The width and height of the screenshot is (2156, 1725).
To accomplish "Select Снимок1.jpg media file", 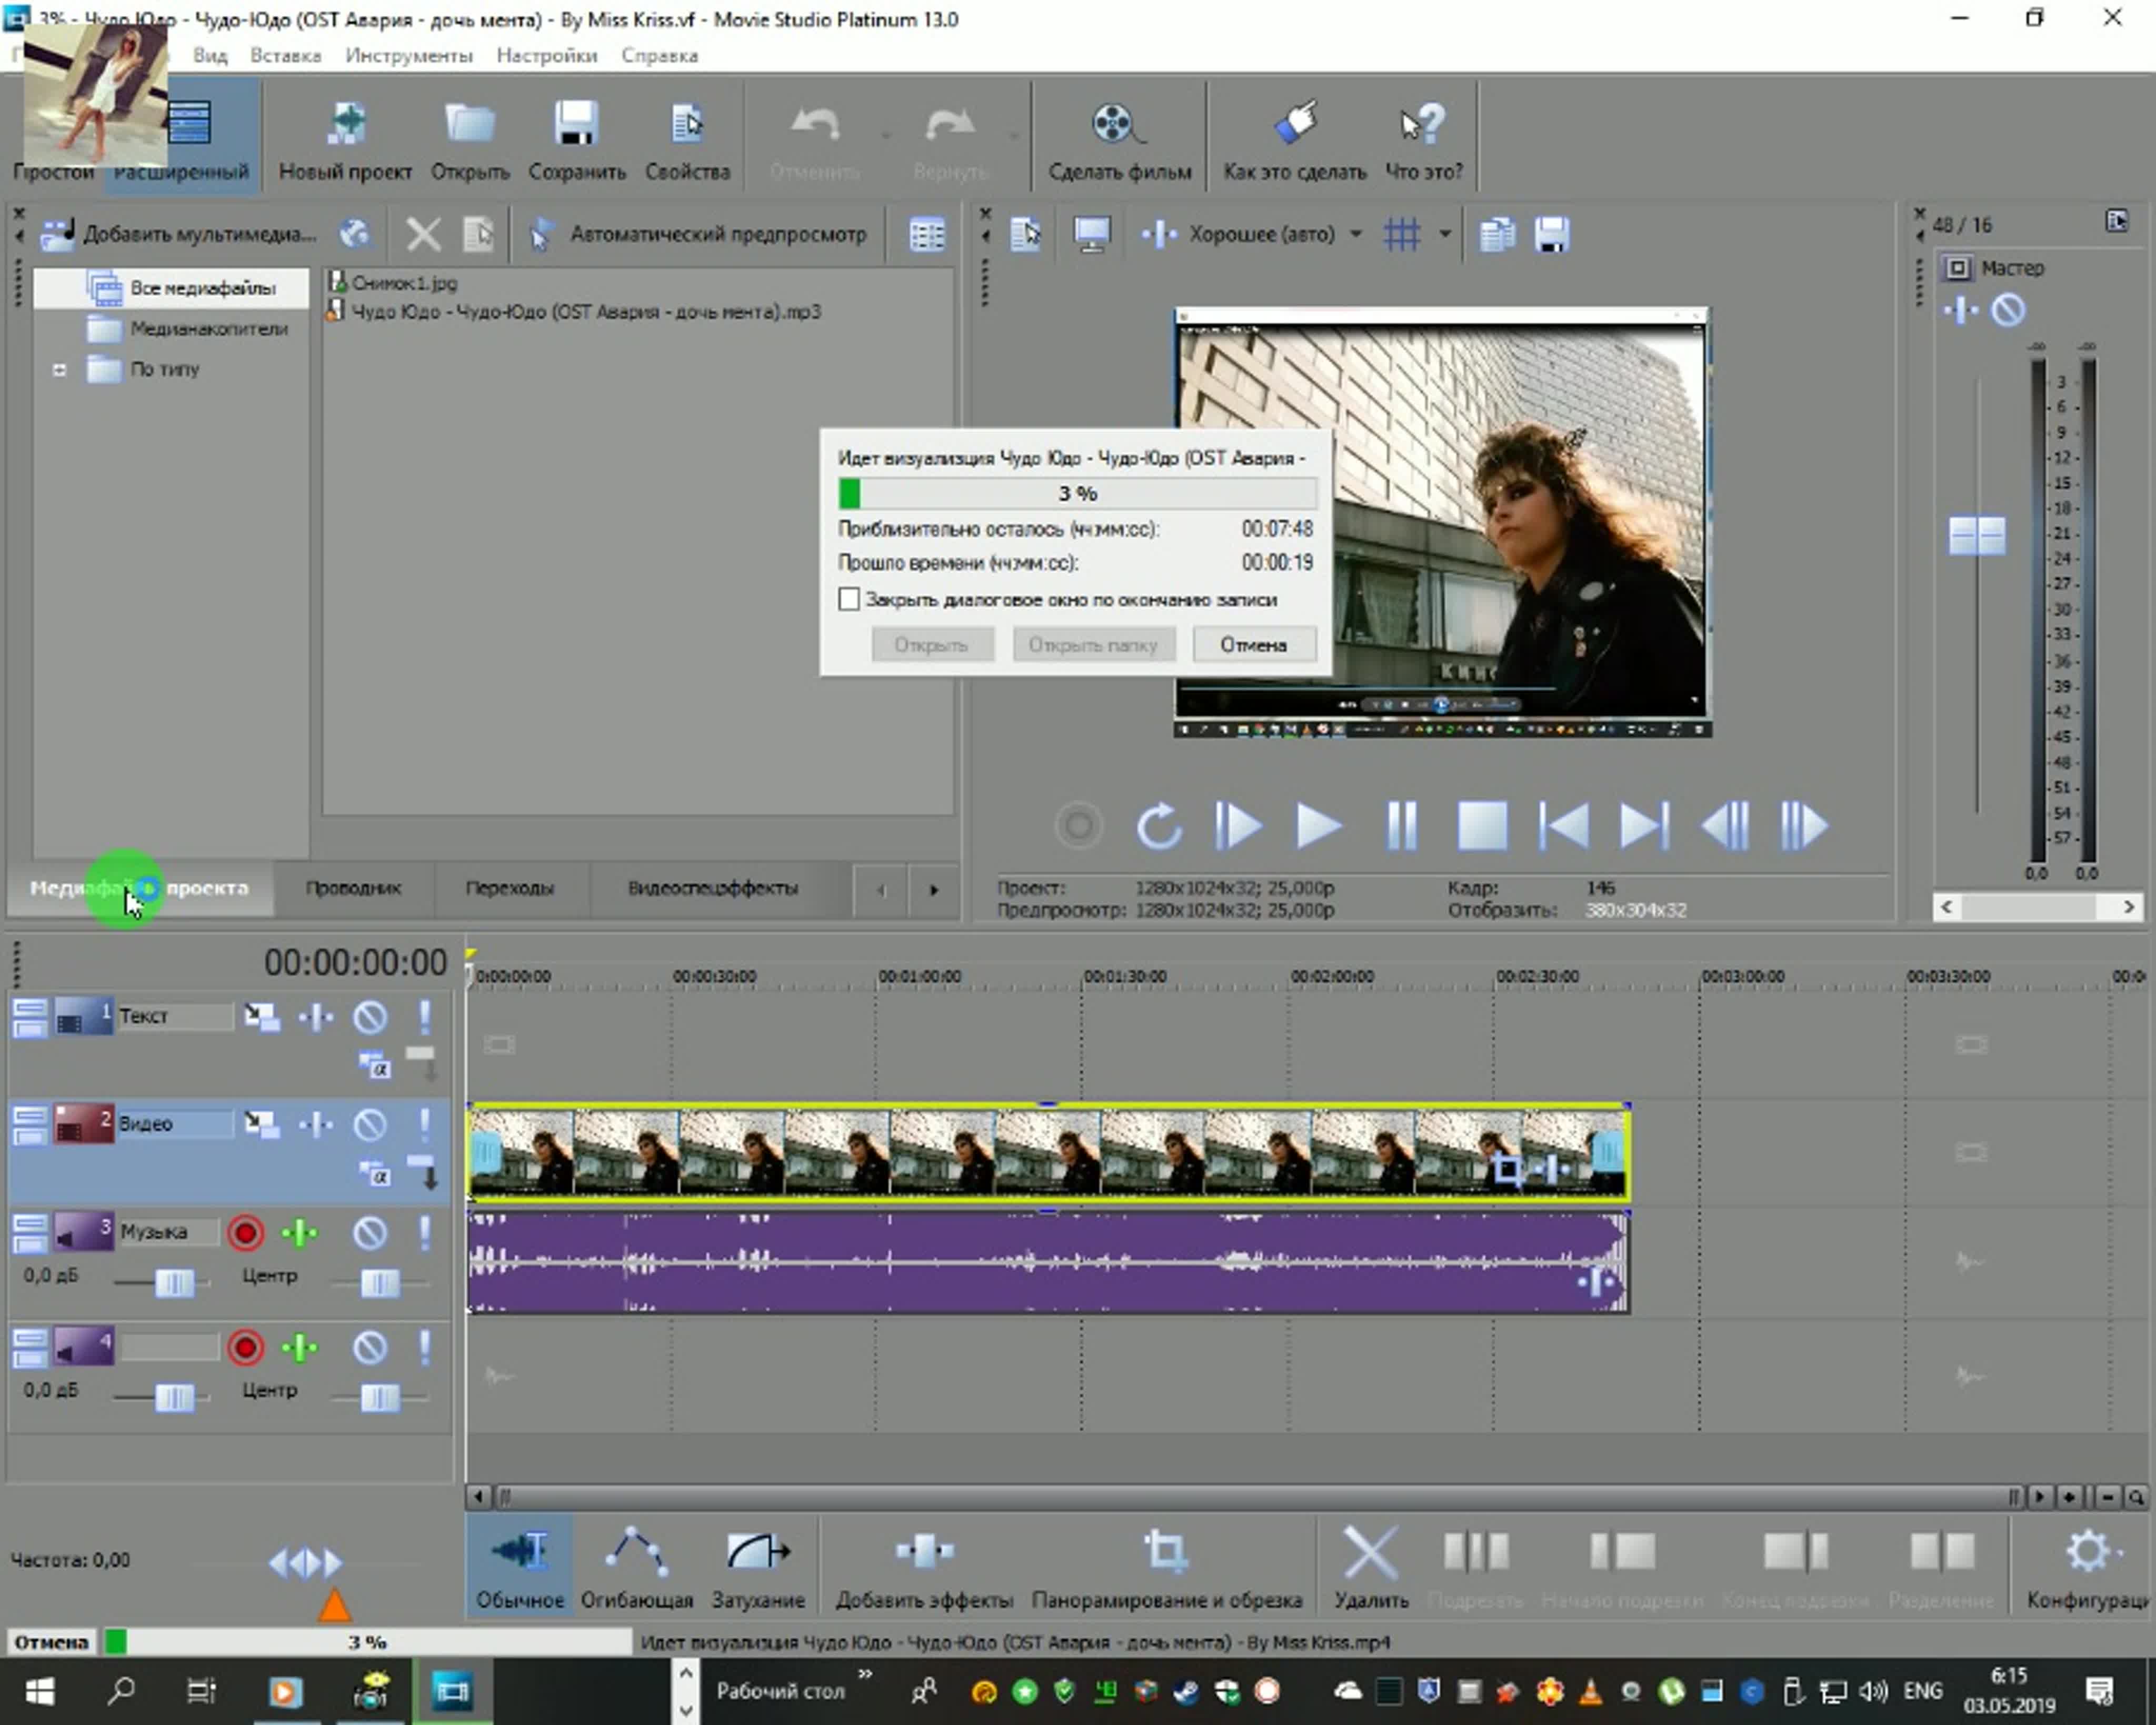I will pyautogui.click(x=394, y=283).
